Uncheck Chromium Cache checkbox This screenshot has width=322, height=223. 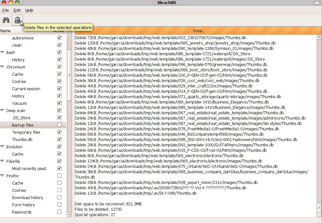click(59, 74)
